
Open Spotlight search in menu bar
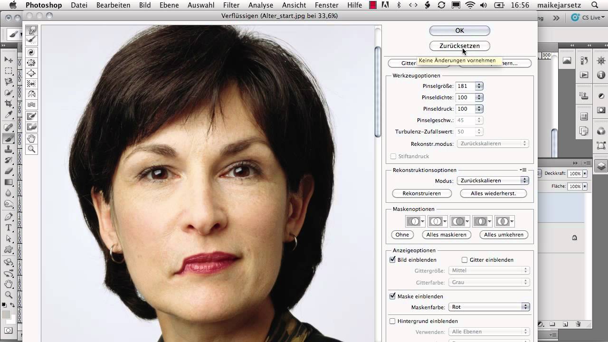coord(595,5)
